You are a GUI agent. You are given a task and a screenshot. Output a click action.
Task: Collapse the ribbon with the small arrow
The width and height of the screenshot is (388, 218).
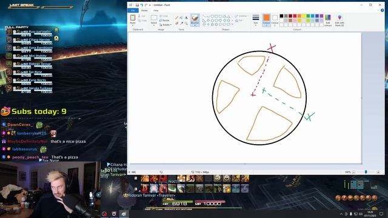pos(378,10)
